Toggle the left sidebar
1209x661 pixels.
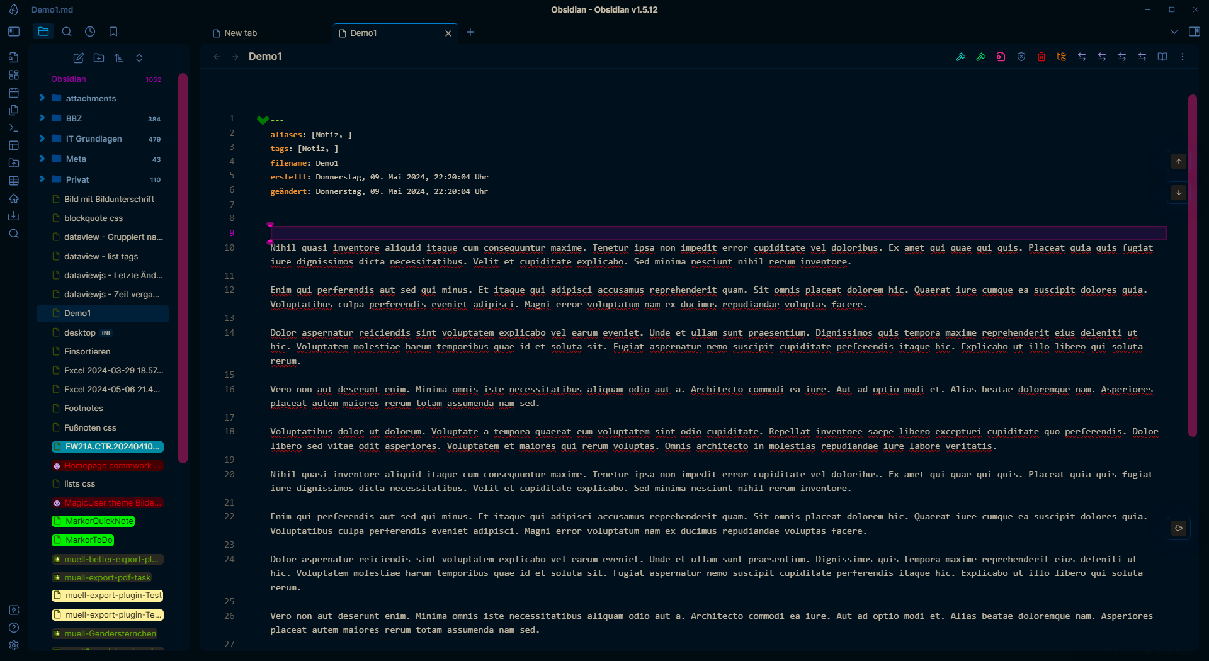(x=14, y=31)
